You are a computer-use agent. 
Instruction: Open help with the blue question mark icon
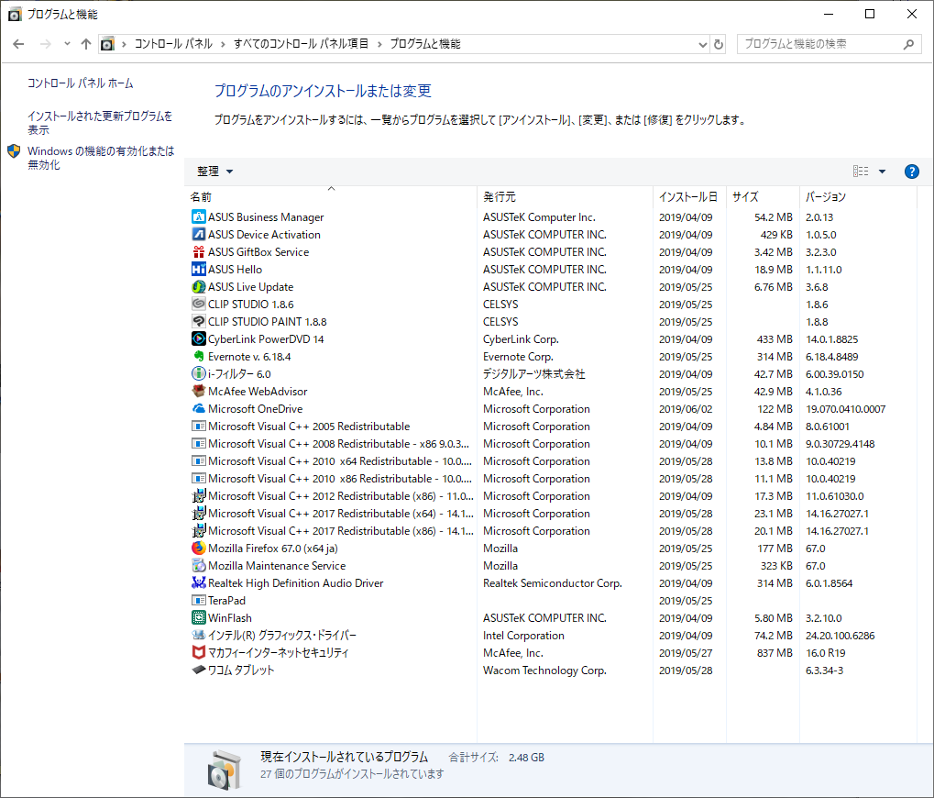pos(911,172)
